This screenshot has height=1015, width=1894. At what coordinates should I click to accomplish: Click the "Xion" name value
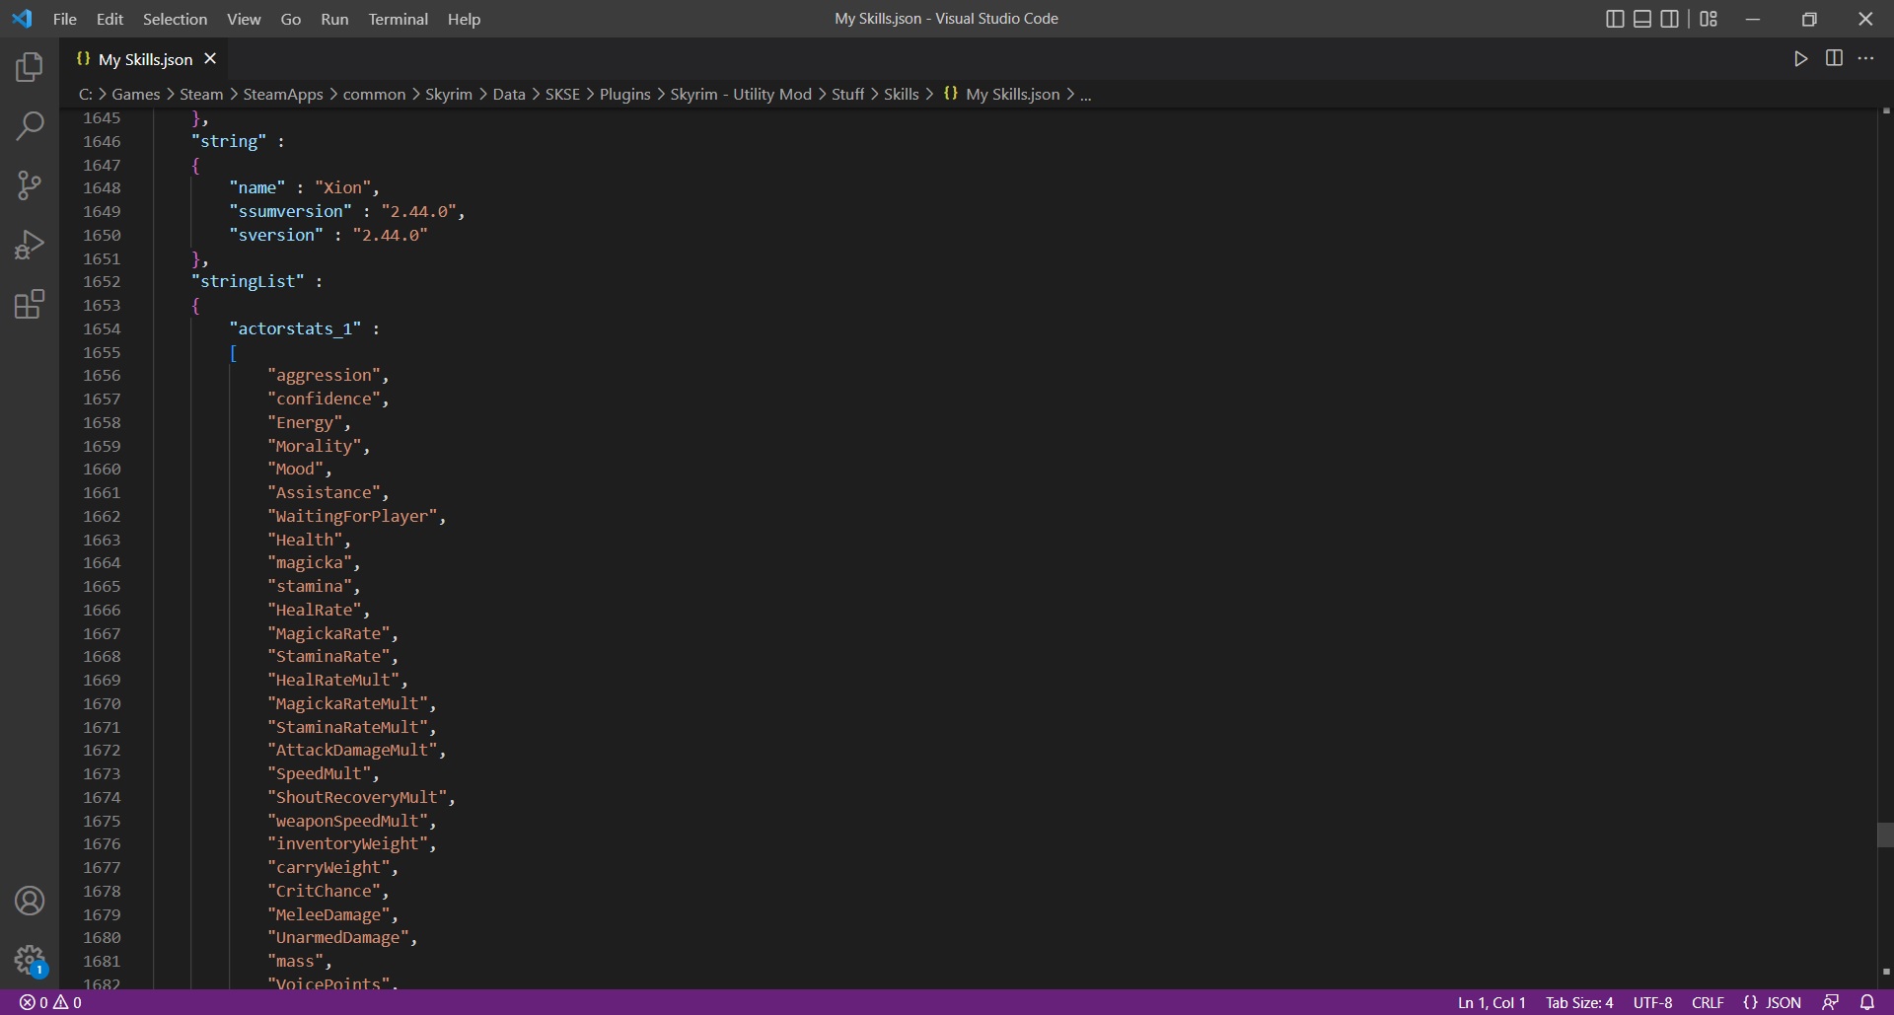click(x=343, y=187)
